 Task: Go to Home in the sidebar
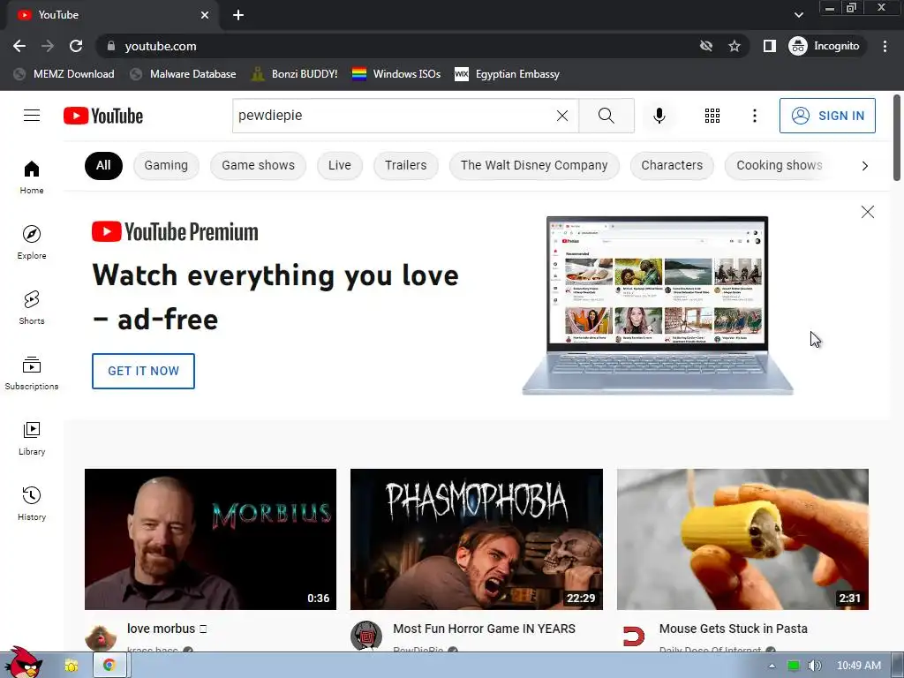(32, 177)
